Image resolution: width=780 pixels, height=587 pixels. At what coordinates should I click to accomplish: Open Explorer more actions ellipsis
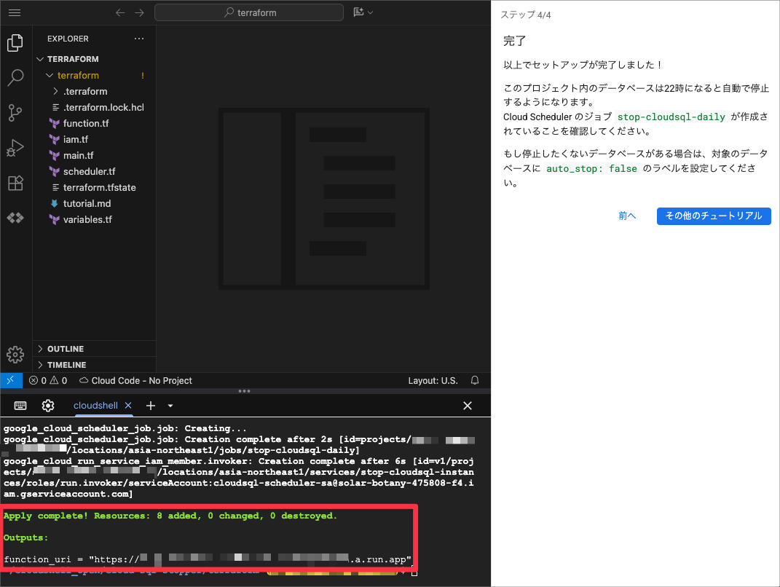coord(139,39)
